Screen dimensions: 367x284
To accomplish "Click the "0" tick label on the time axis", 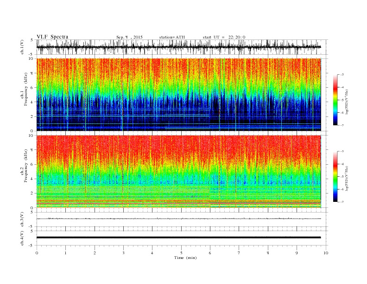I will (37, 253).
